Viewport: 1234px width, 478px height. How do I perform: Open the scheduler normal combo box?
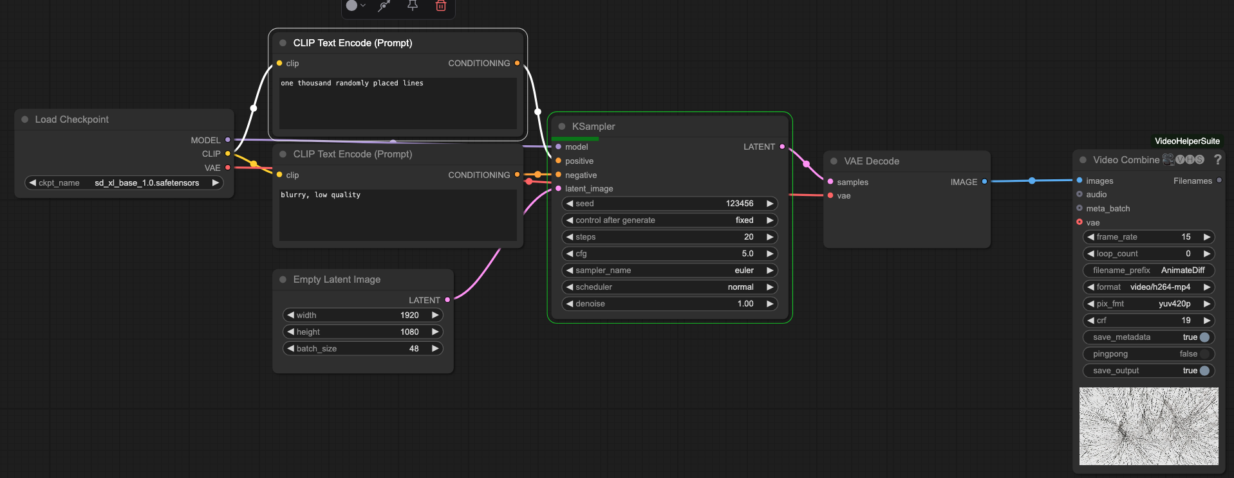pos(669,287)
